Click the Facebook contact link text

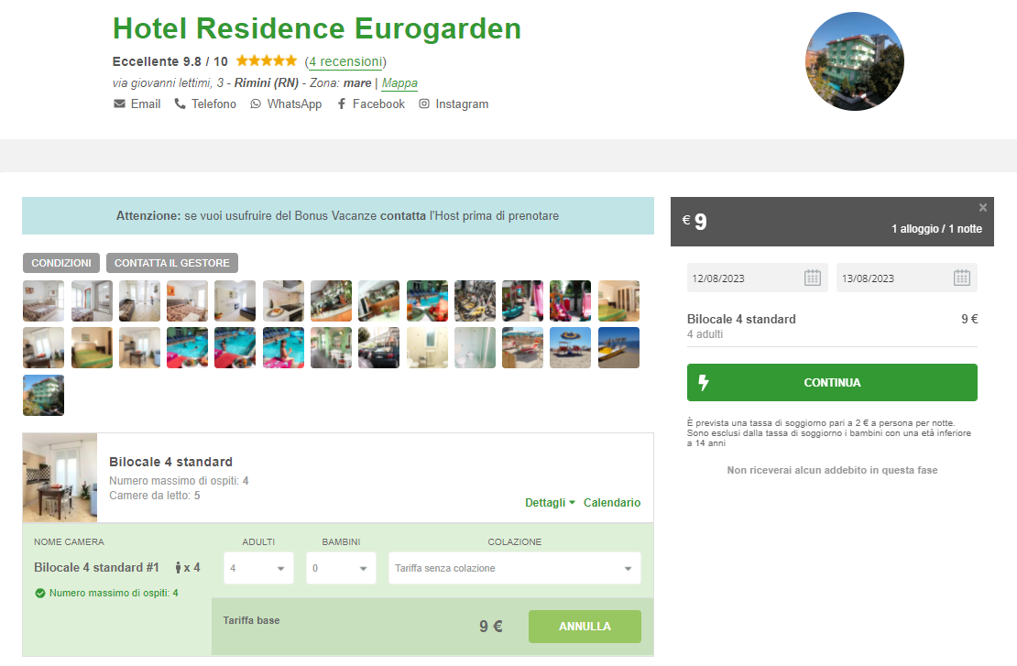tap(378, 104)
